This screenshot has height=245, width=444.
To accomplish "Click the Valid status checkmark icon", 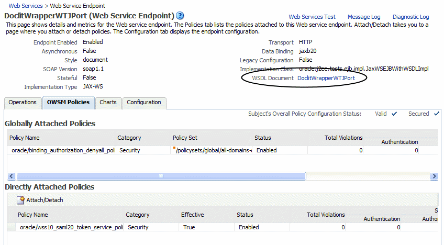I will pos(394,114).
